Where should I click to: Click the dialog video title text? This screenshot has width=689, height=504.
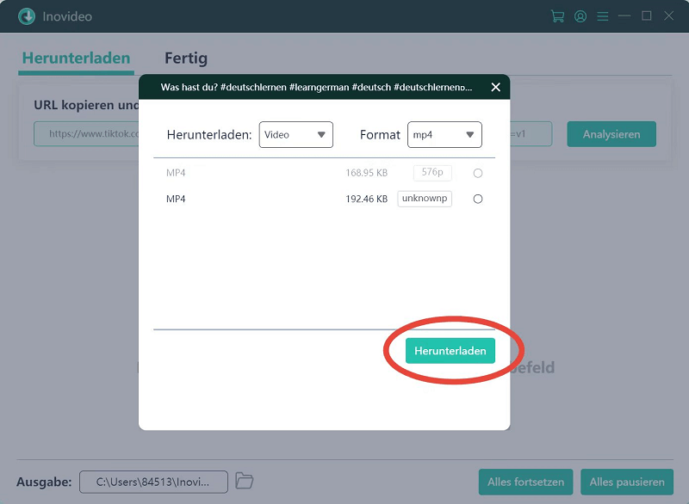[316, 87]
